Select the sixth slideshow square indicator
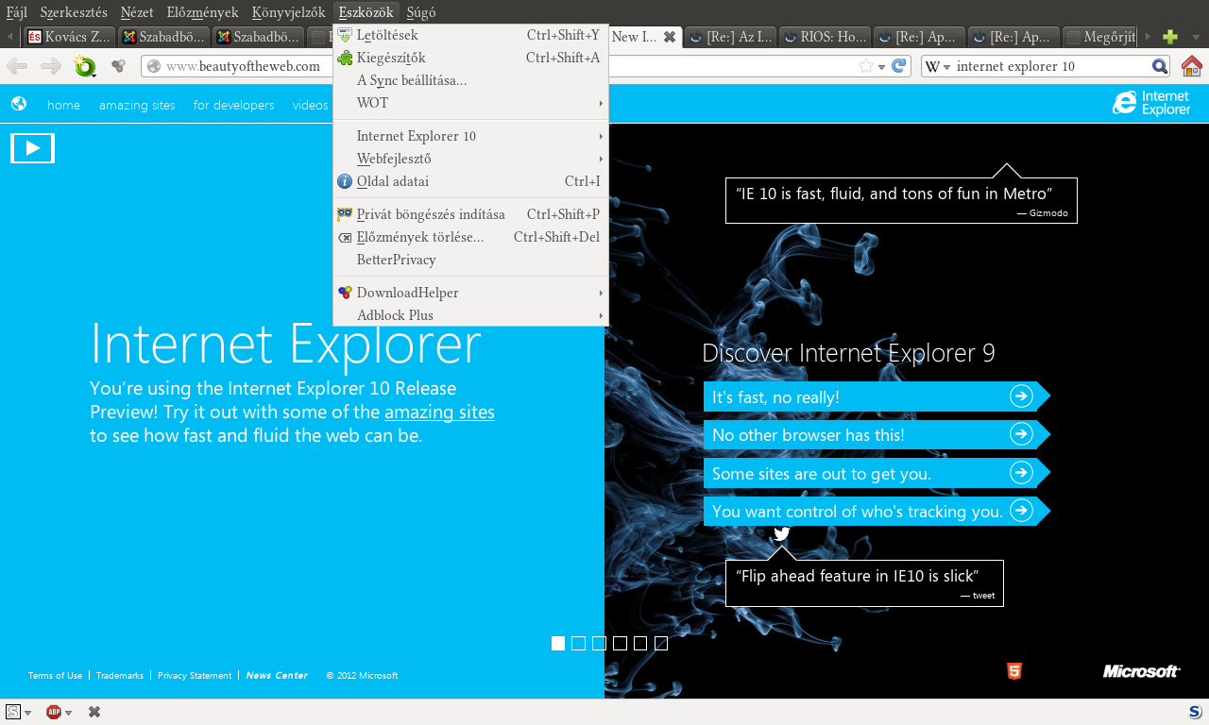The image size is (1209, 725). click(x=661, y=643)
